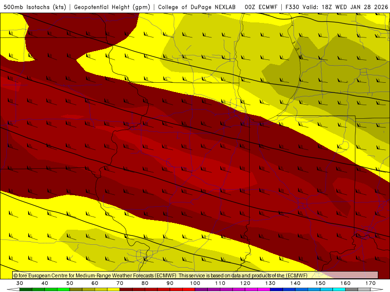390x292 pixels.
Task: Click the '110' label on the color scale
Action: 220,283
